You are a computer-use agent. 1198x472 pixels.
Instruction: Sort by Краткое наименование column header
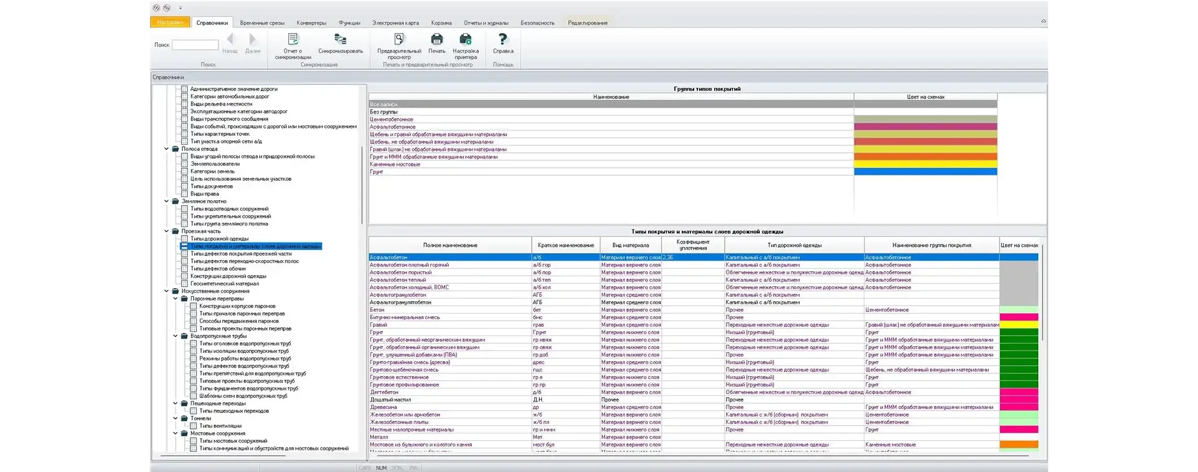566,245
